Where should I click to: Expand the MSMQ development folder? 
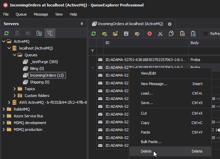click(x=4, y=123)
